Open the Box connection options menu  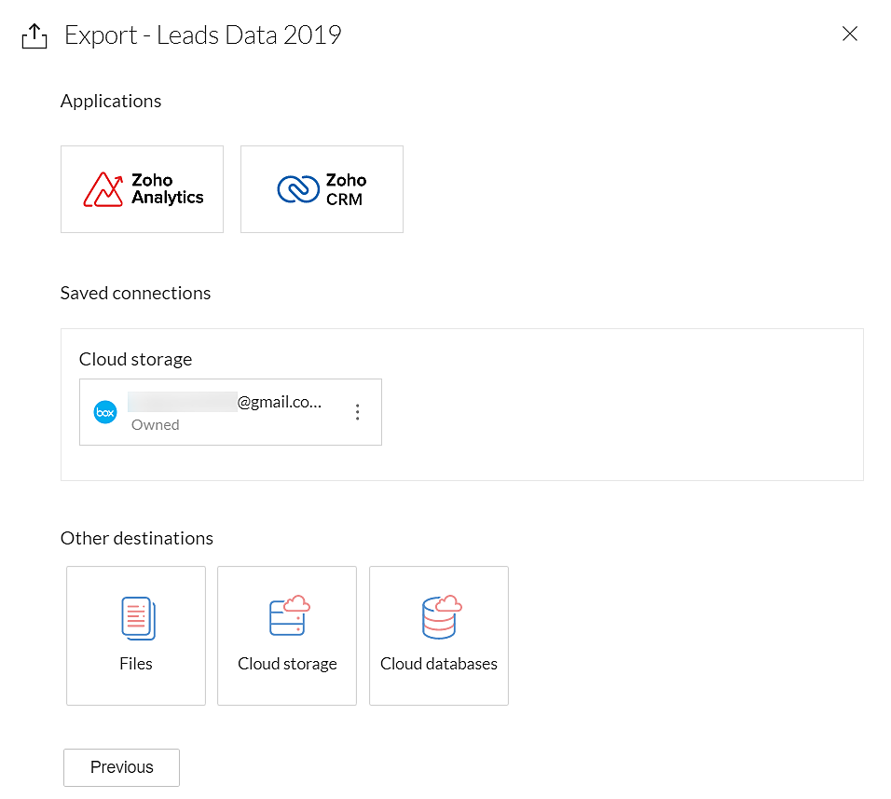[357, 412]
